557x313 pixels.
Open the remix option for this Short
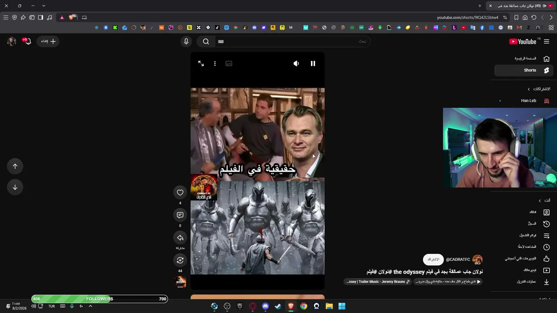coord(180,260)
